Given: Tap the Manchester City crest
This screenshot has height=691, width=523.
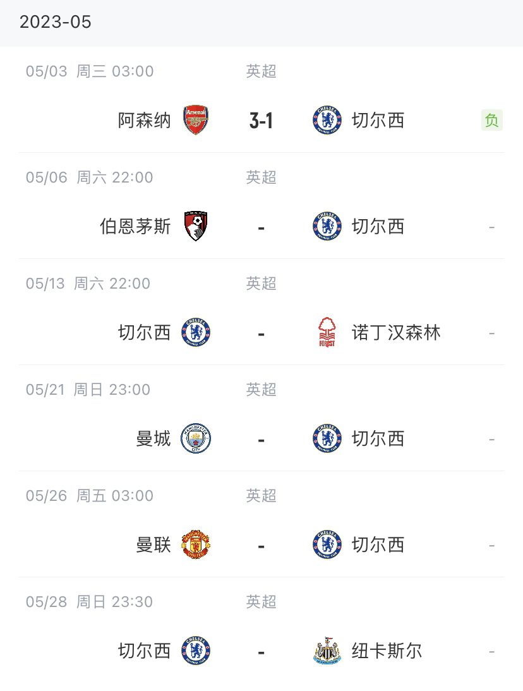Looking at the screenshot, I should [196, 438].
